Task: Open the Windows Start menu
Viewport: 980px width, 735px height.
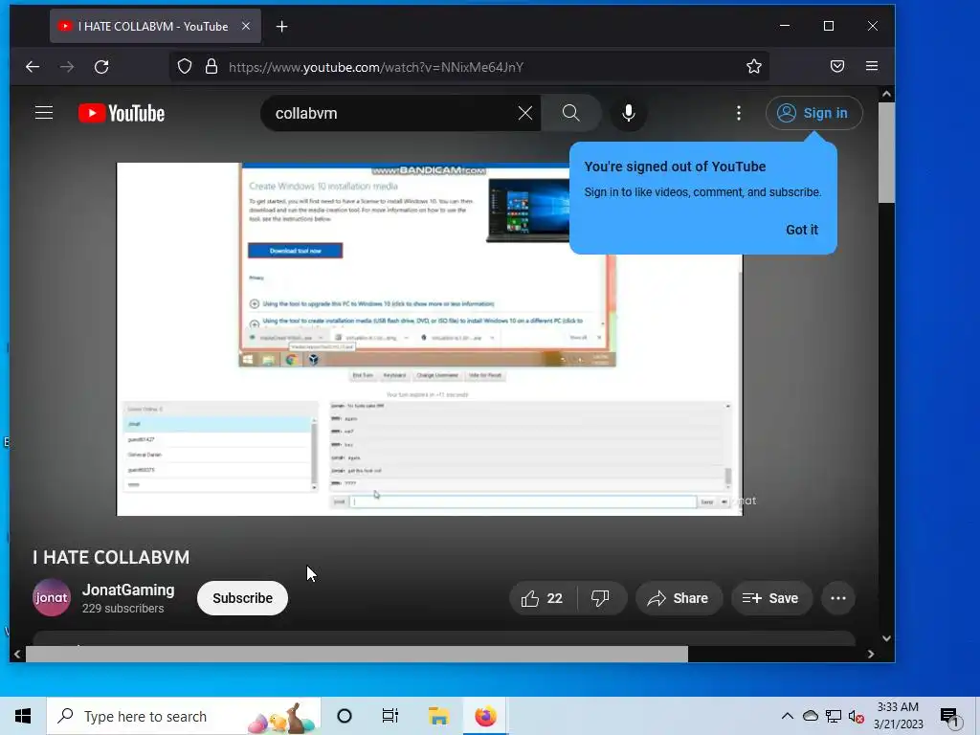Action: pyautogui.click(x=23, y=716)
